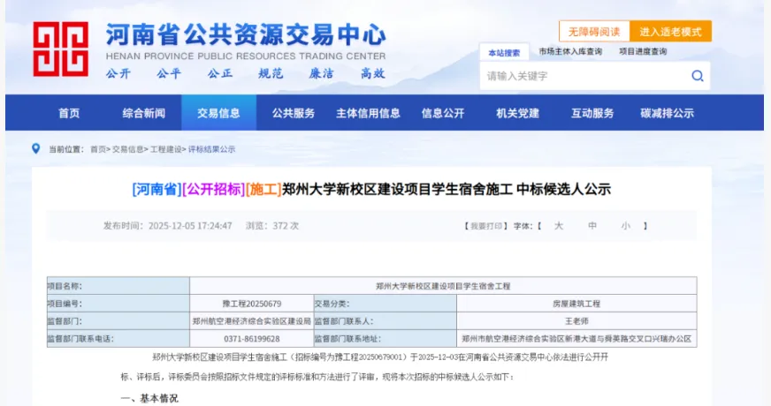Click the [施工] tag in the title

(263, 189)
